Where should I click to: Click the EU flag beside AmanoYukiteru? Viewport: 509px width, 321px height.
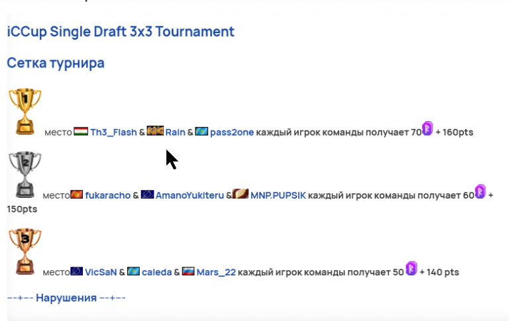click(147, 194)
